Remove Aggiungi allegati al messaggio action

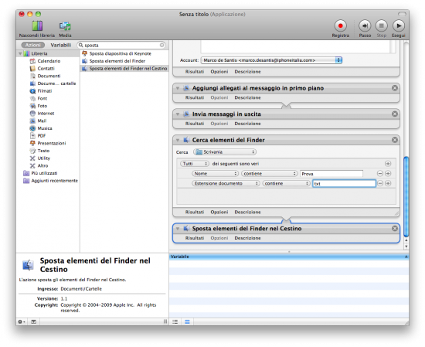[x=395, y=88]
